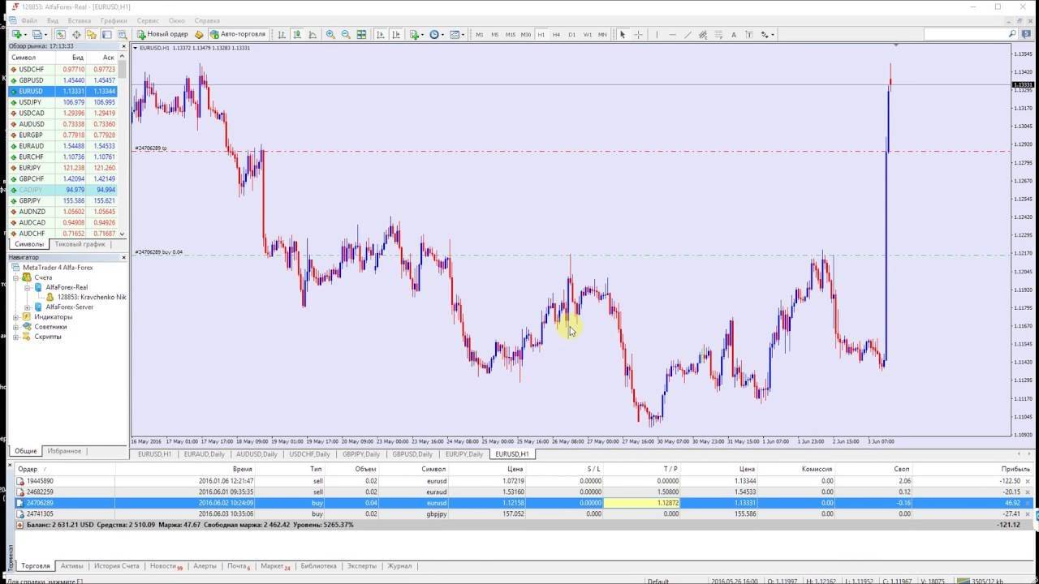Open the EURJPY,Daily chart tab
The width and height of the screenshot is (1039, 584).
[x=463, y=454]
